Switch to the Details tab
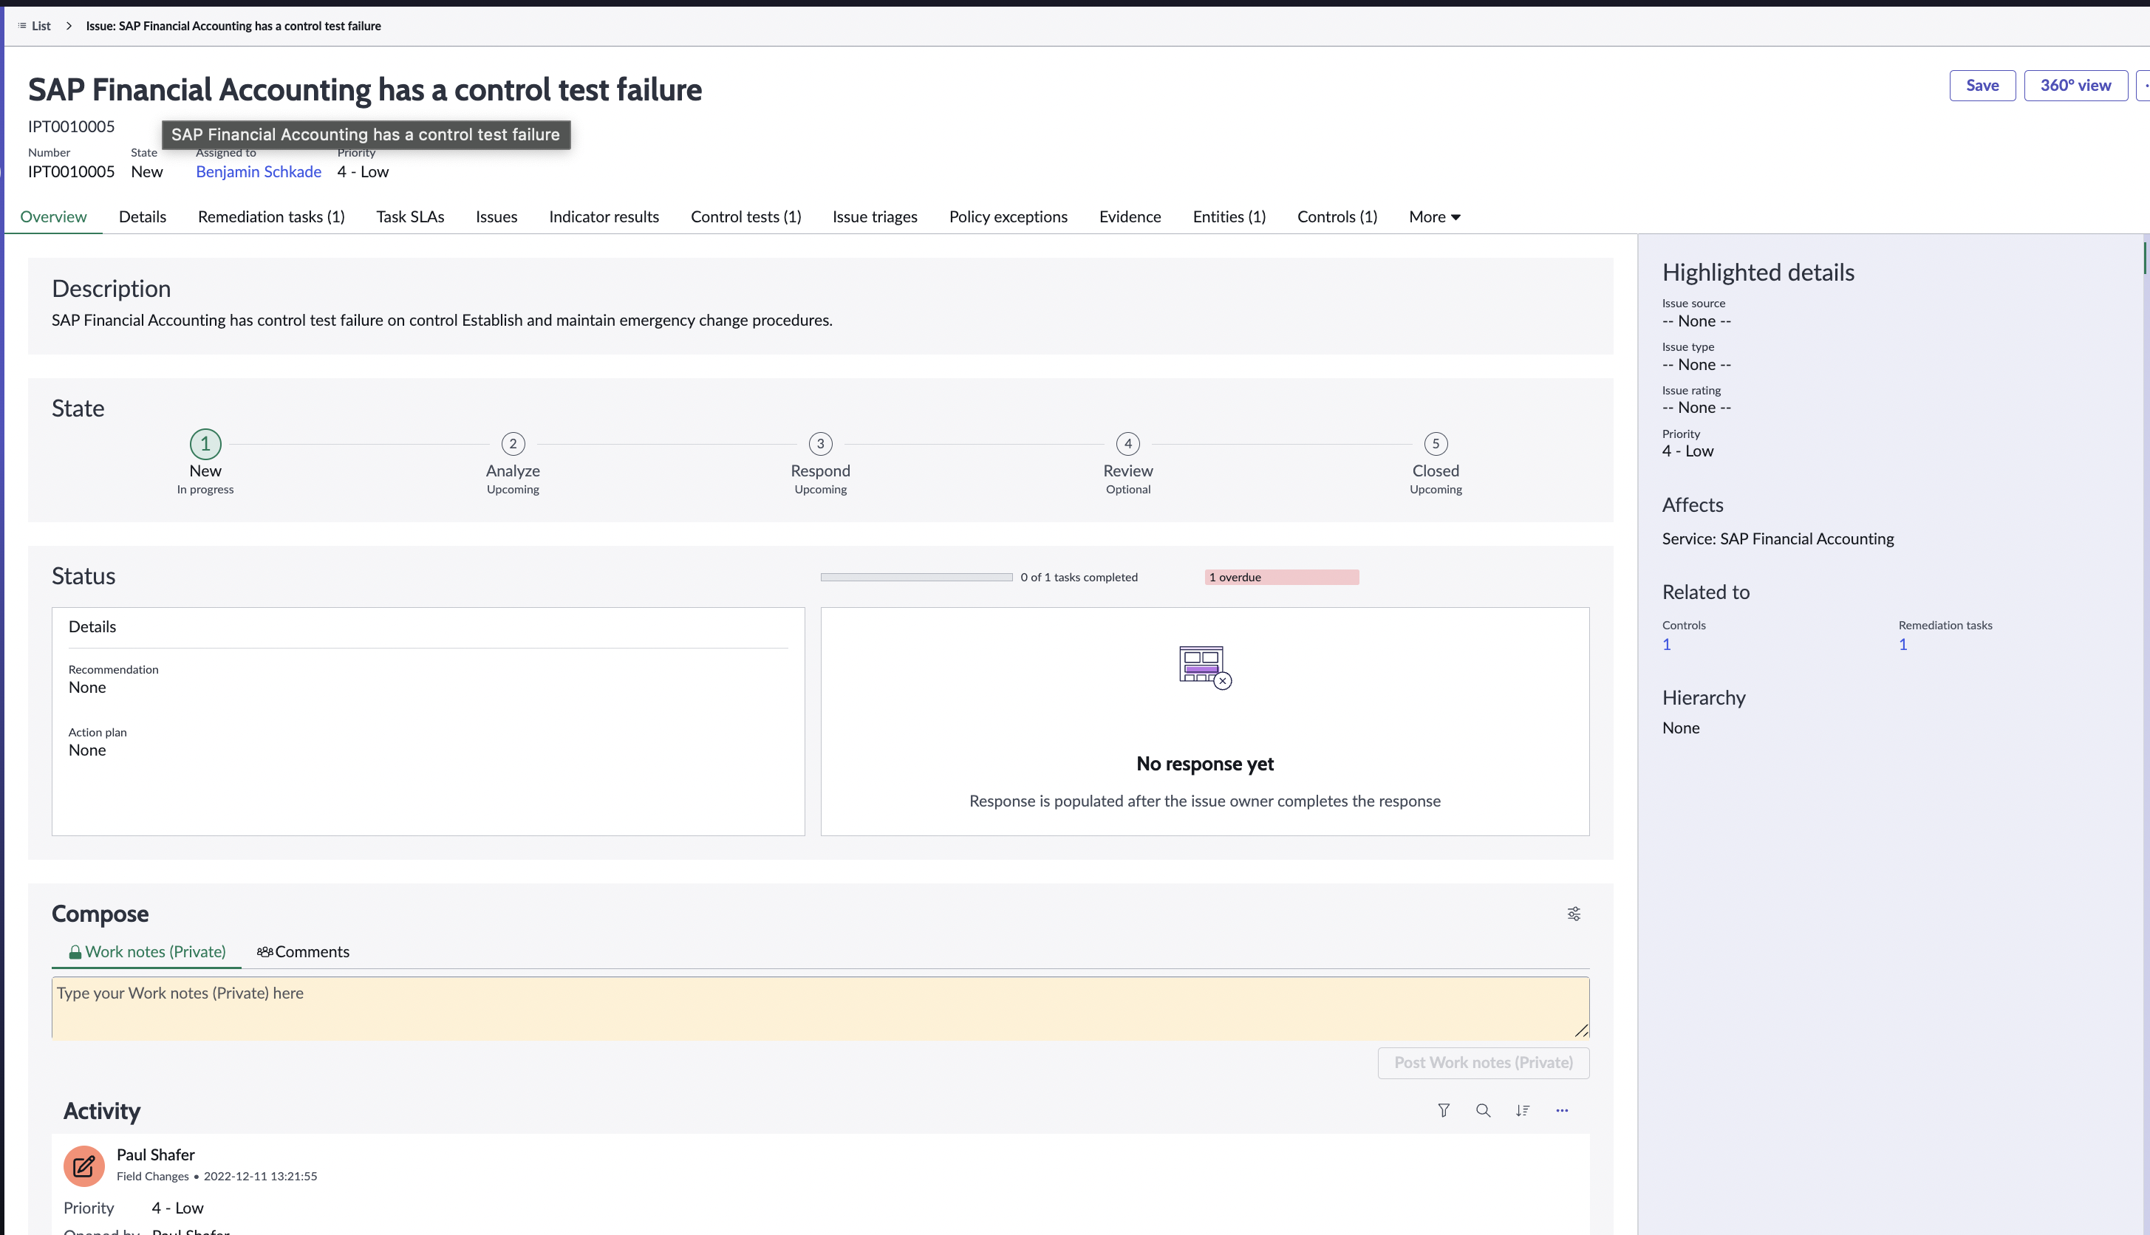This screenshot has height=1235, width=2150. point(143,216)
